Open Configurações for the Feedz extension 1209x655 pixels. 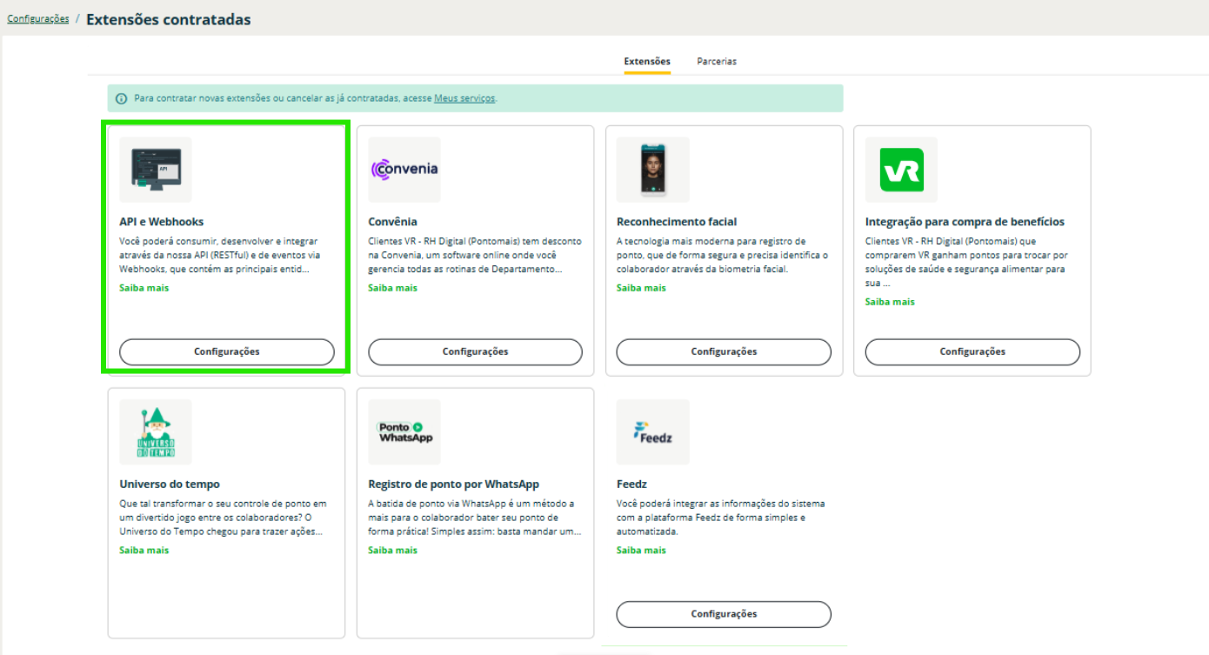724,614
